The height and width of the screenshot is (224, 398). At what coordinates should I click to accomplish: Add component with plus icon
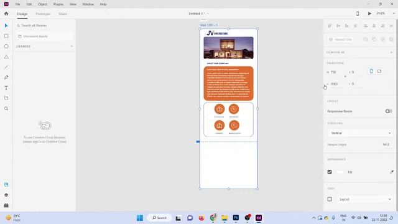[x=391, y=52]
